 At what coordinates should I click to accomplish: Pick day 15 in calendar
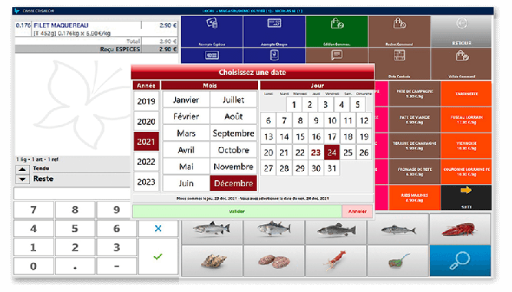pyautogui.click(x=300, y=136)
